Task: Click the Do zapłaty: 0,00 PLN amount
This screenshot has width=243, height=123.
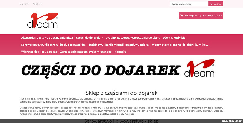Action: click(212, 16)
